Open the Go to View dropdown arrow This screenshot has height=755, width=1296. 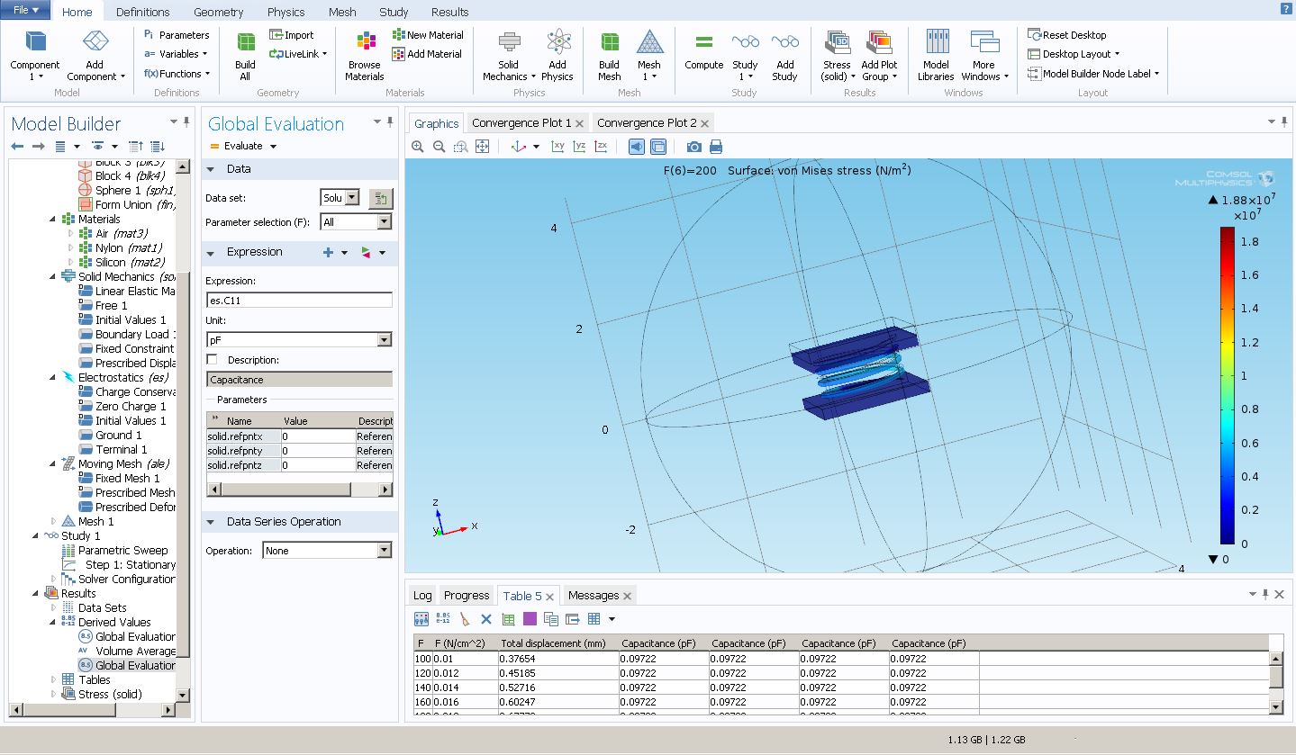pyautogui.click(x=536, y=147)
